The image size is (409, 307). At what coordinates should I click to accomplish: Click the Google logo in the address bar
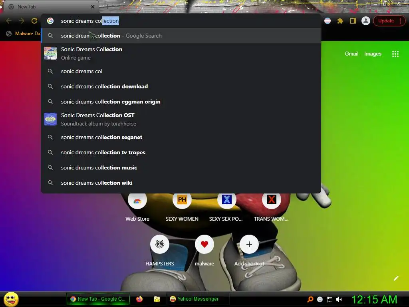(50, 21)
